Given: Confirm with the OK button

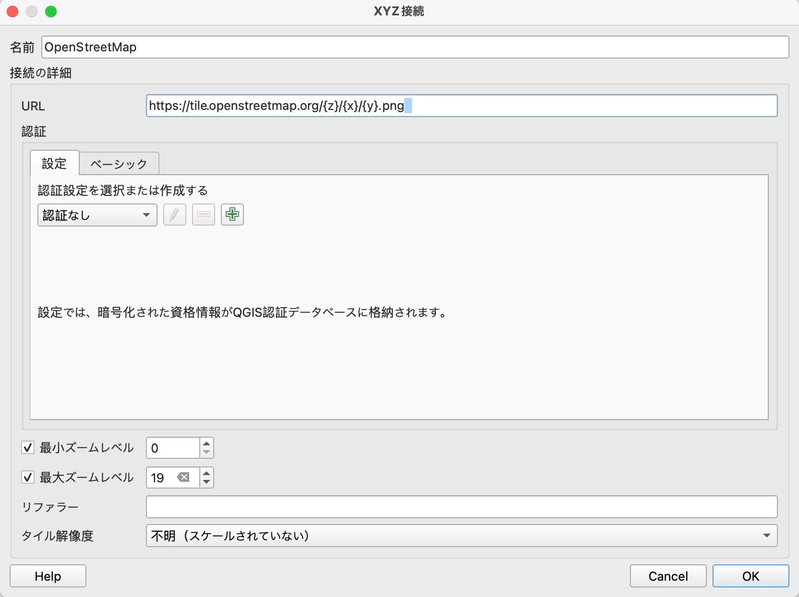Looking at the screenshot, I should coord(751,576).
